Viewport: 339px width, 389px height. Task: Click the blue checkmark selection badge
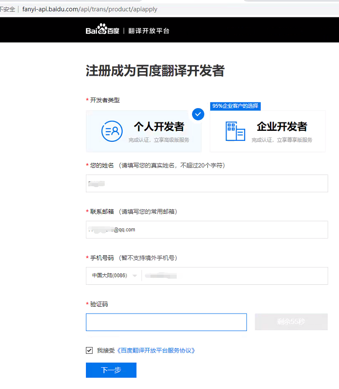tap(198, 114)
